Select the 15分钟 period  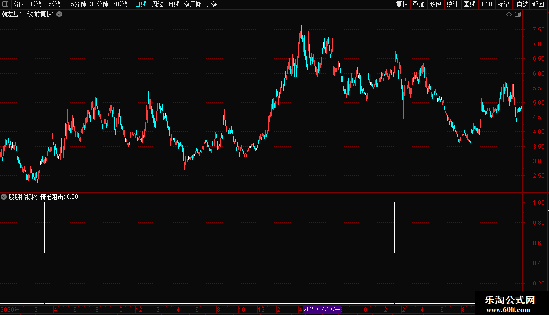tap(77, 4)
